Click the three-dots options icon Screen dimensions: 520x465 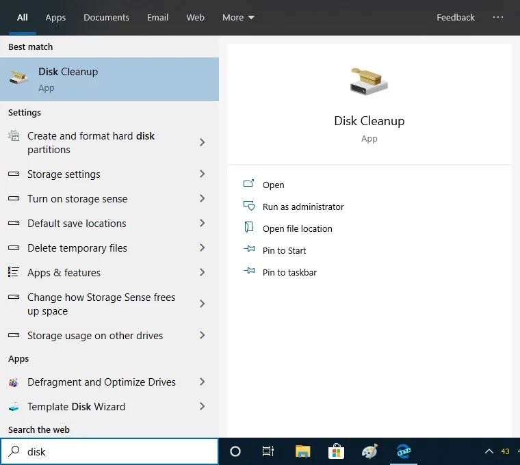498,17
